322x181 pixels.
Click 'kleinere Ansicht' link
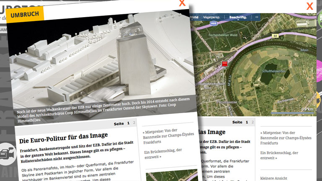(273, 178)
